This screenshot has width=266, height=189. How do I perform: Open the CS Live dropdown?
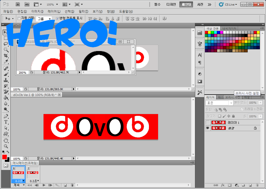coord(228,5)
